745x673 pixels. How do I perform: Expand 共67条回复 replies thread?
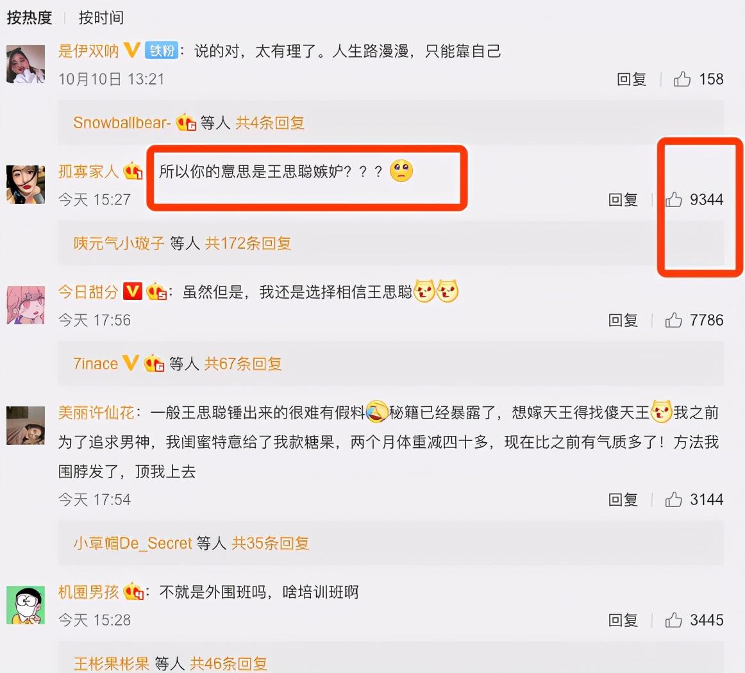coord(243,364)
